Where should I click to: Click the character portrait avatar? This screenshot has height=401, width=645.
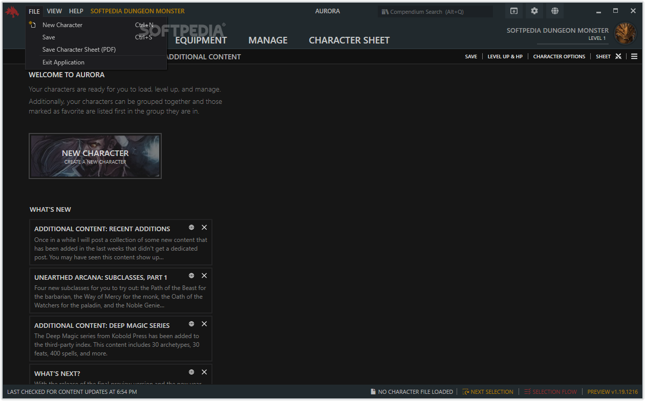625,34
